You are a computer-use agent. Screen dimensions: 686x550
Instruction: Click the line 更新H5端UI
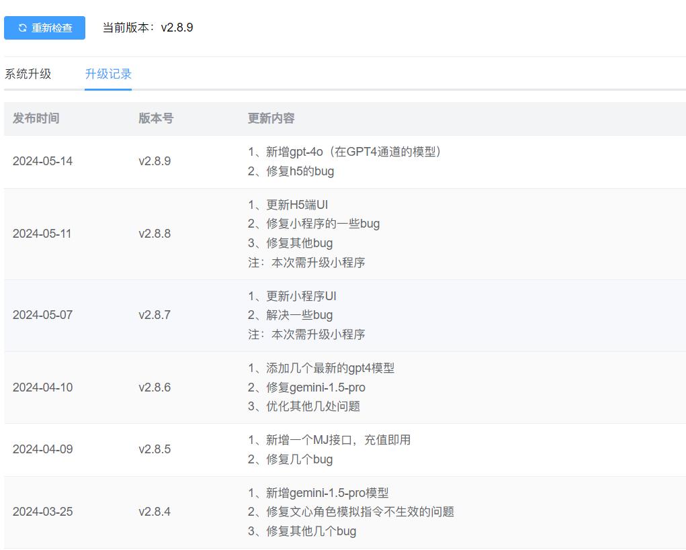(288, 205)
